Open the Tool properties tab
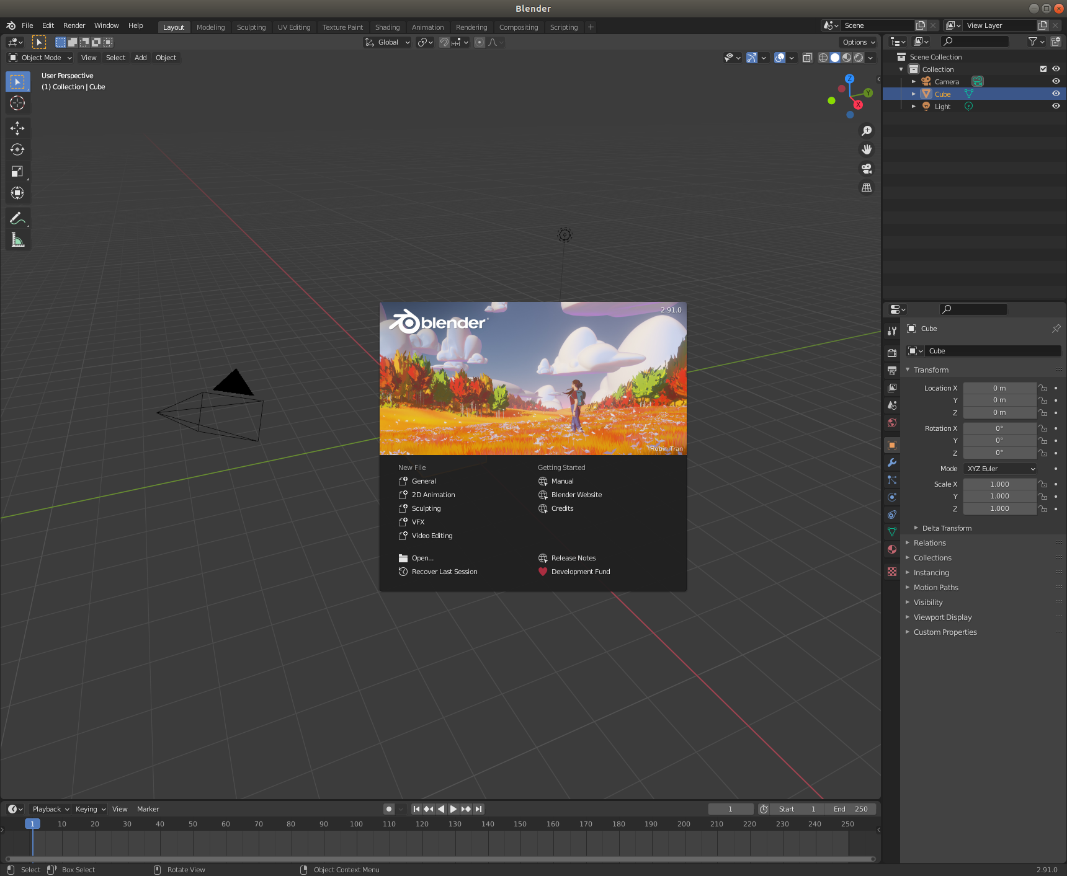 click(892, 331)
